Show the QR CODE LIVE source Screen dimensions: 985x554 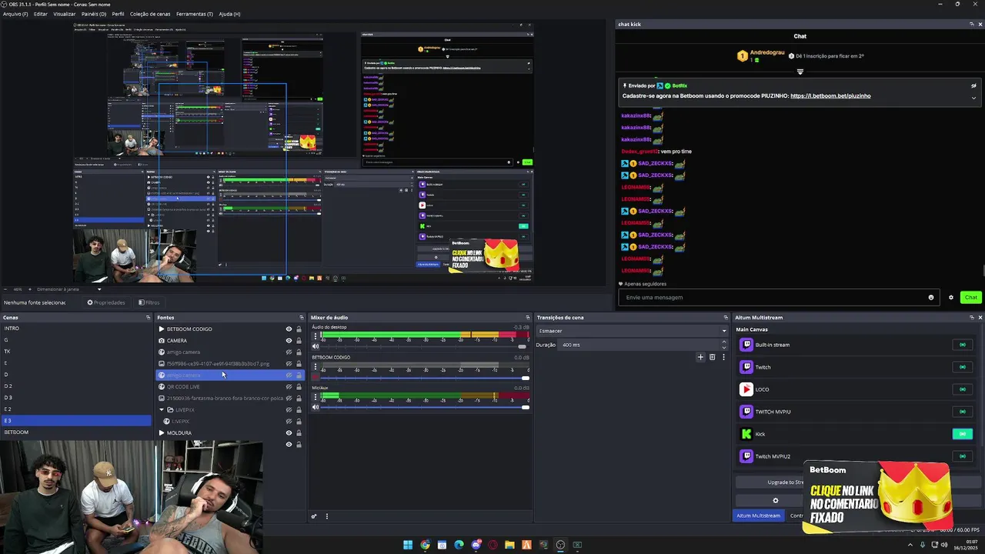click(289, 387)
